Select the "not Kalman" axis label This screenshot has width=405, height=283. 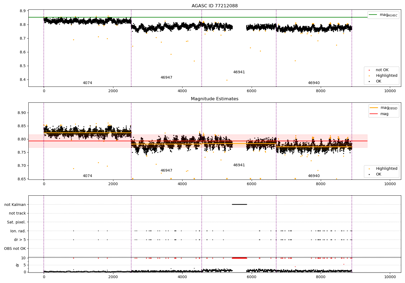[15, 205]
